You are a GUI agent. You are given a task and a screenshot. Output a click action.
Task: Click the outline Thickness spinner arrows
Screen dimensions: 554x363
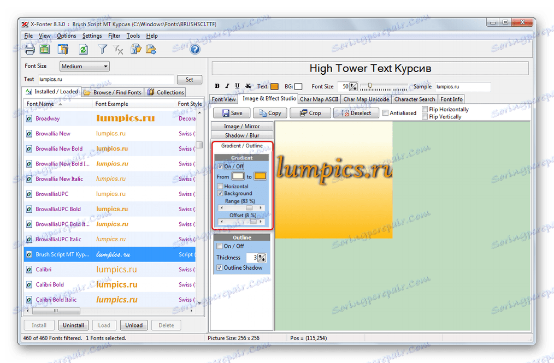tap(262, 258)
